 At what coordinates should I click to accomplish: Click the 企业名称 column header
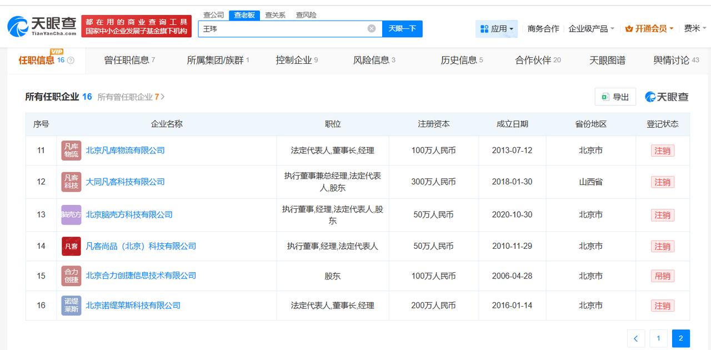pyautogui.click(x=167, y=124)
